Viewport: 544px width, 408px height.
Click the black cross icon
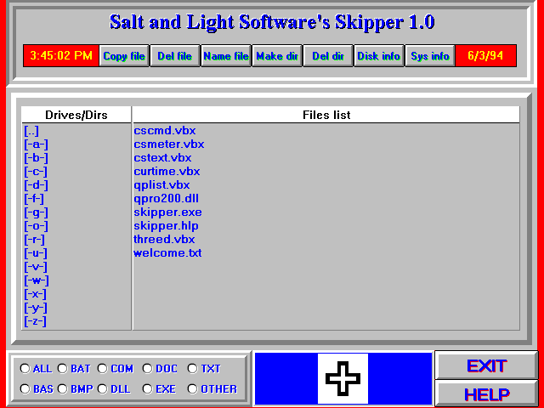[343, 378]
